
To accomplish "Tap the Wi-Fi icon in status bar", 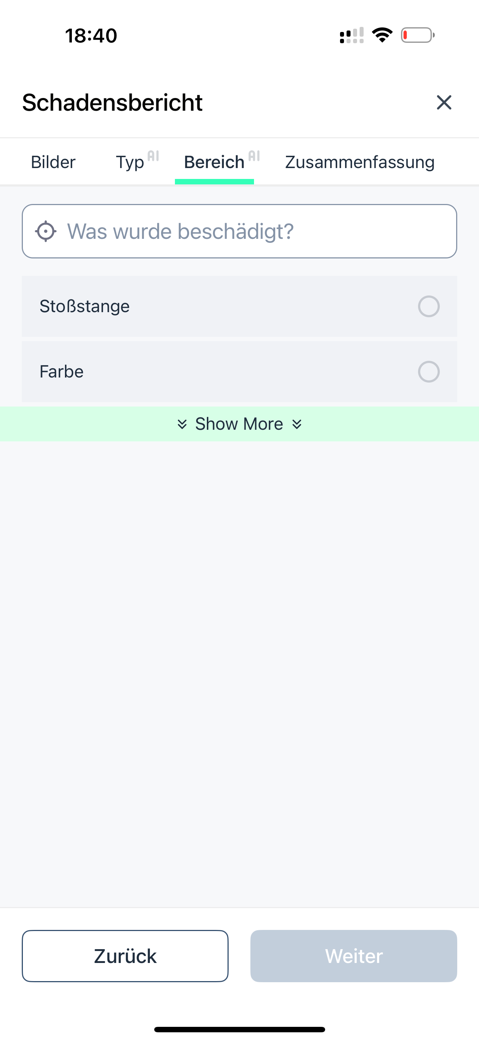I will click(382, 35).
